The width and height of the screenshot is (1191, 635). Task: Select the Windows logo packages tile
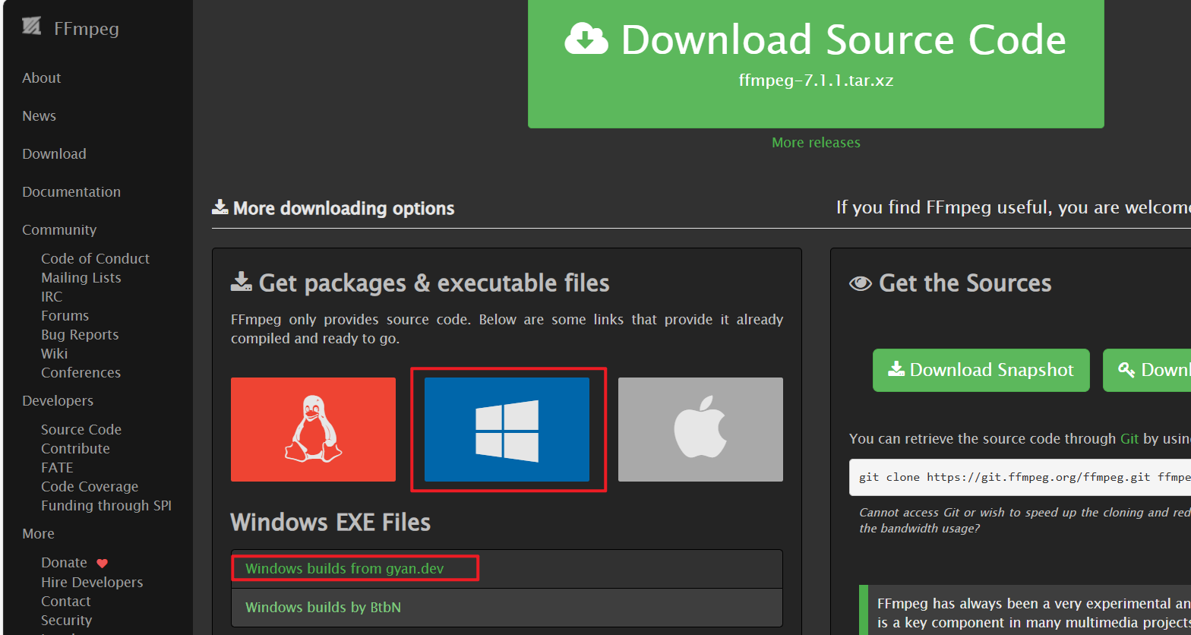click(507, 429)
